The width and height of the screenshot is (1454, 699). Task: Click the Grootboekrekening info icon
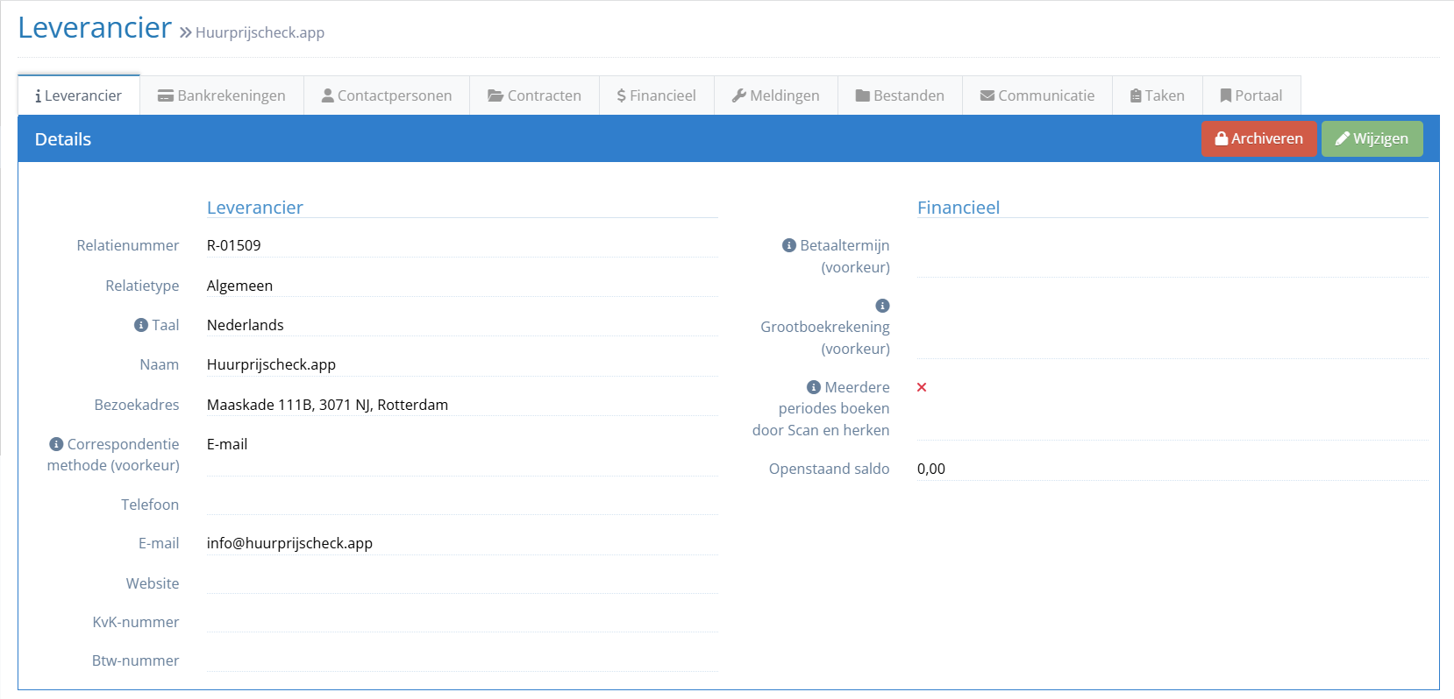coord(882,306)
